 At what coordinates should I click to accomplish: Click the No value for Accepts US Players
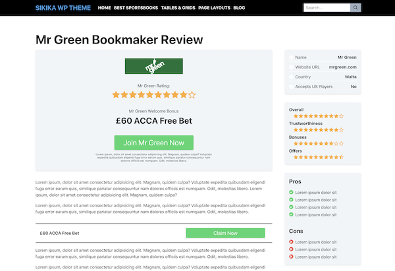click(x=354, y=87)
